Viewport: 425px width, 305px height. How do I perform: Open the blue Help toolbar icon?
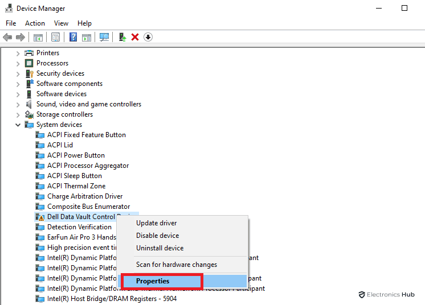(x=73, y=37)
